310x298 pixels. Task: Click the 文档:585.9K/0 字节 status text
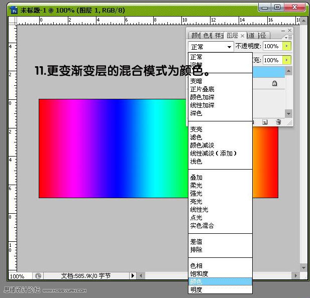(x=85, y=276)
